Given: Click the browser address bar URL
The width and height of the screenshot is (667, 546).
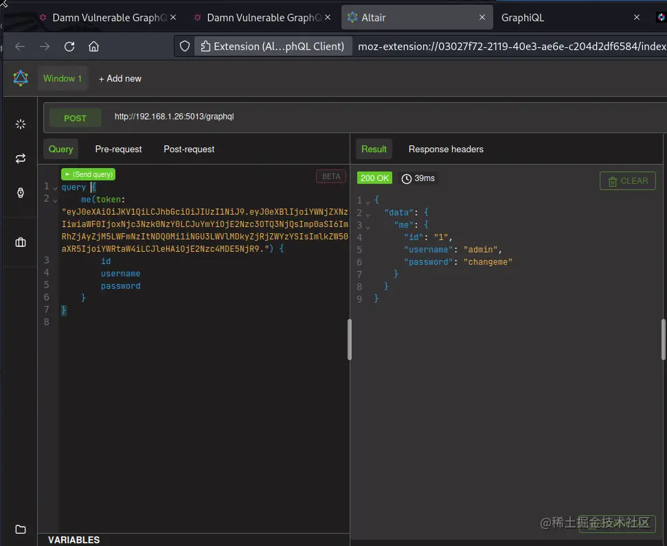Looking at the screenshot, I should 512,47.
